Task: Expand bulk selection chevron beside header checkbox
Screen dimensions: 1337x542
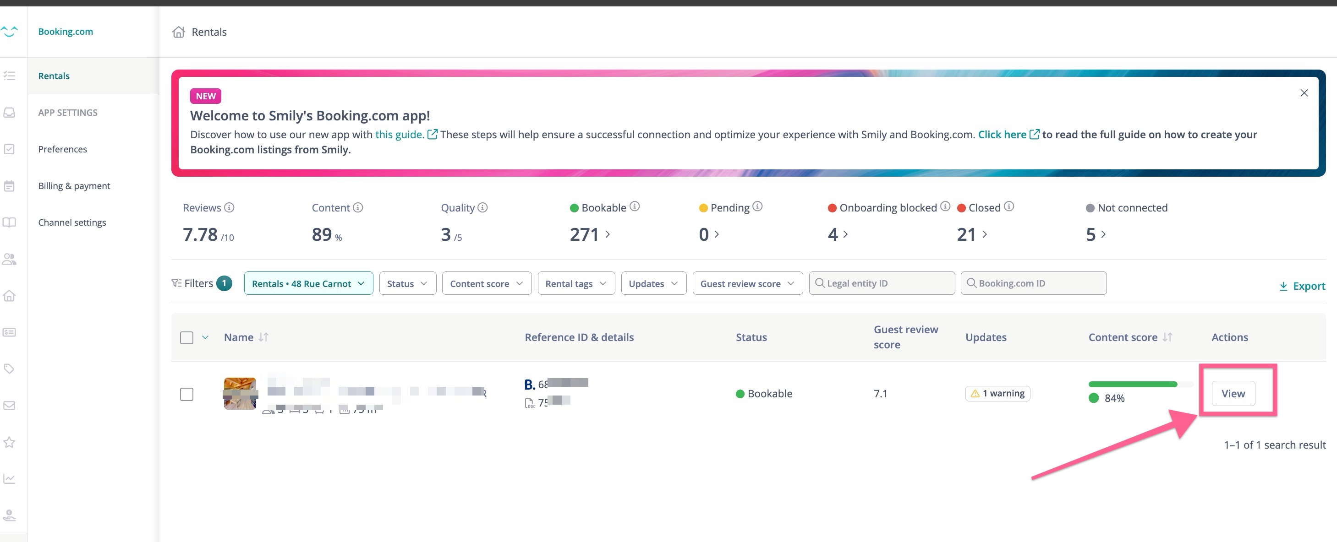Action: (206, 337)
